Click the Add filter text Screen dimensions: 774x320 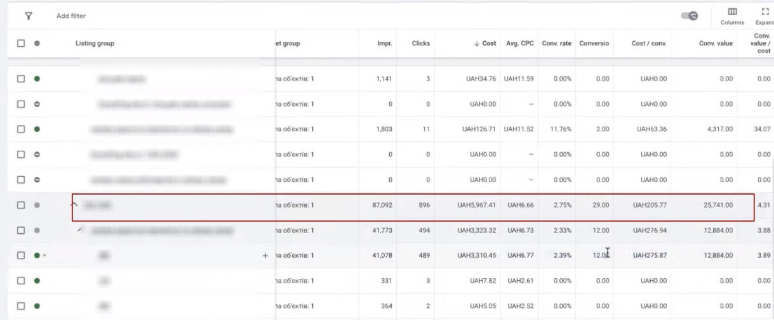[71, 16]
